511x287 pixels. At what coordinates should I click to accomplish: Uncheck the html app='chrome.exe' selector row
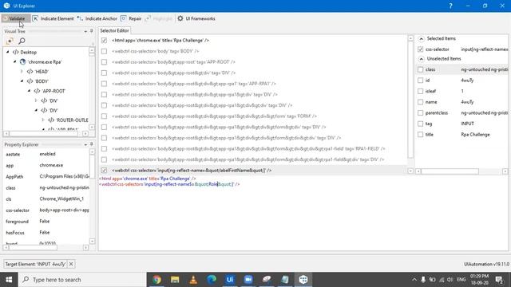click(104, 41)
